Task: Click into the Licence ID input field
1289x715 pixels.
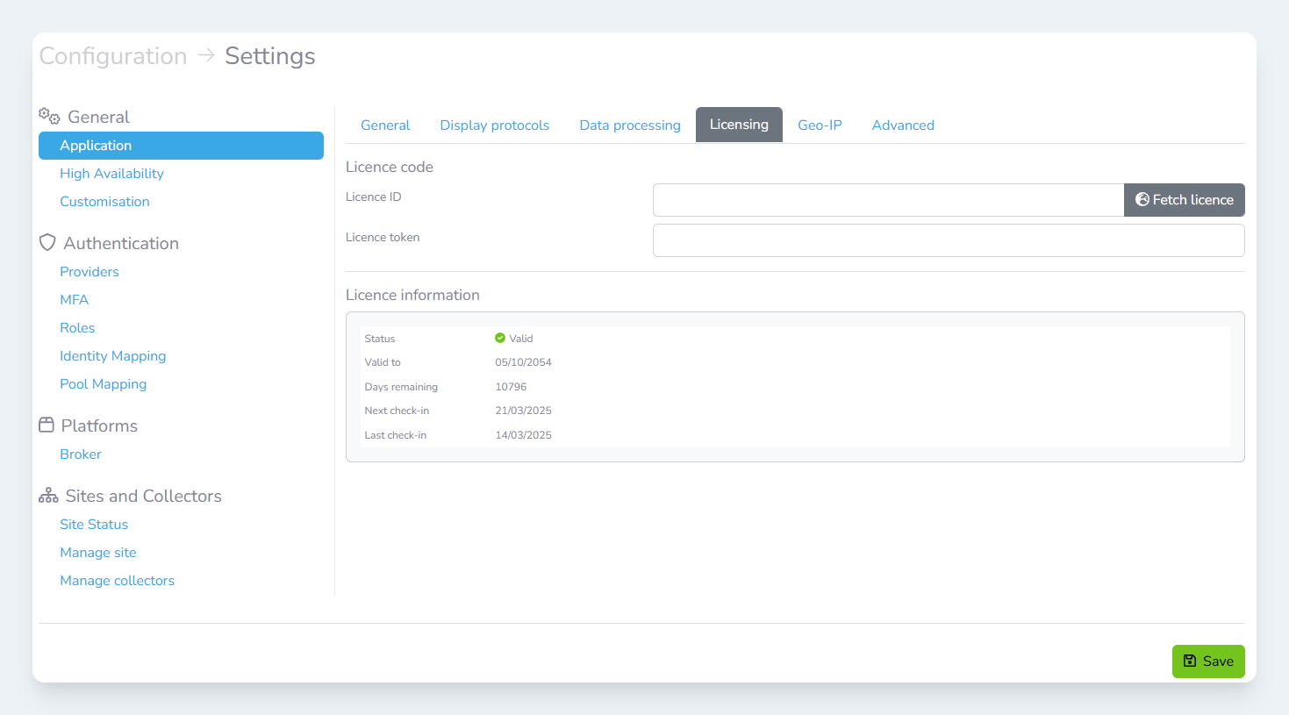Action: [x=888, y=200]
